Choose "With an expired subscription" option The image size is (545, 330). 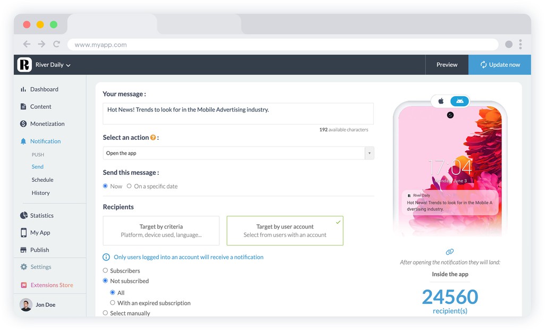tap(113, 303)
